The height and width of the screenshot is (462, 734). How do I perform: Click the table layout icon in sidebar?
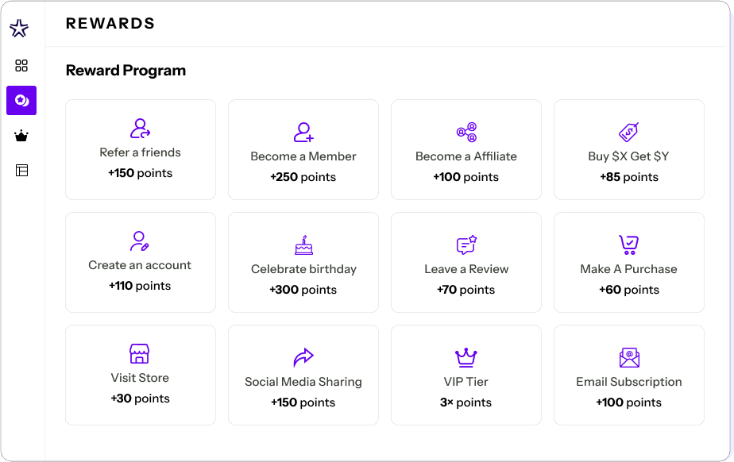(x=21, y=171)
